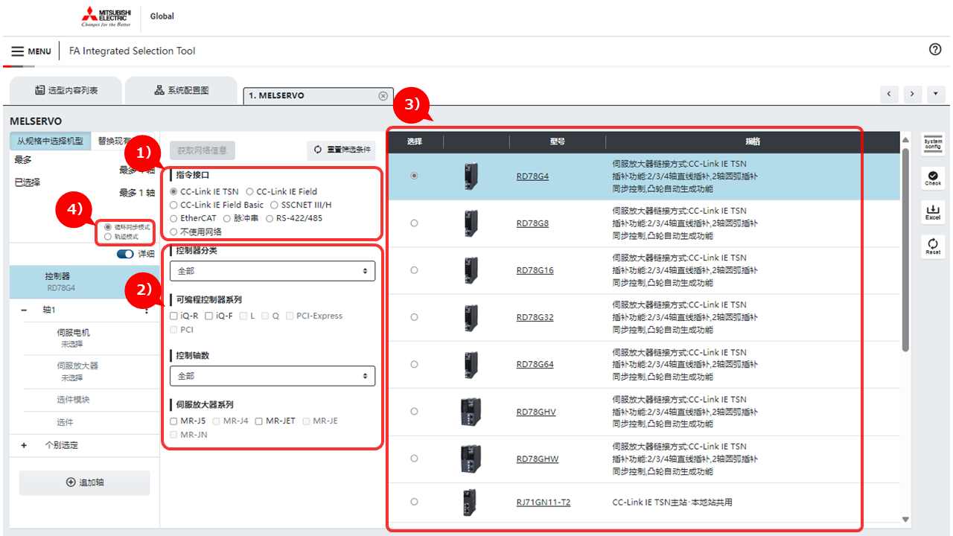
Task: Open RD78G8 model link
Action: pos(532,223)
